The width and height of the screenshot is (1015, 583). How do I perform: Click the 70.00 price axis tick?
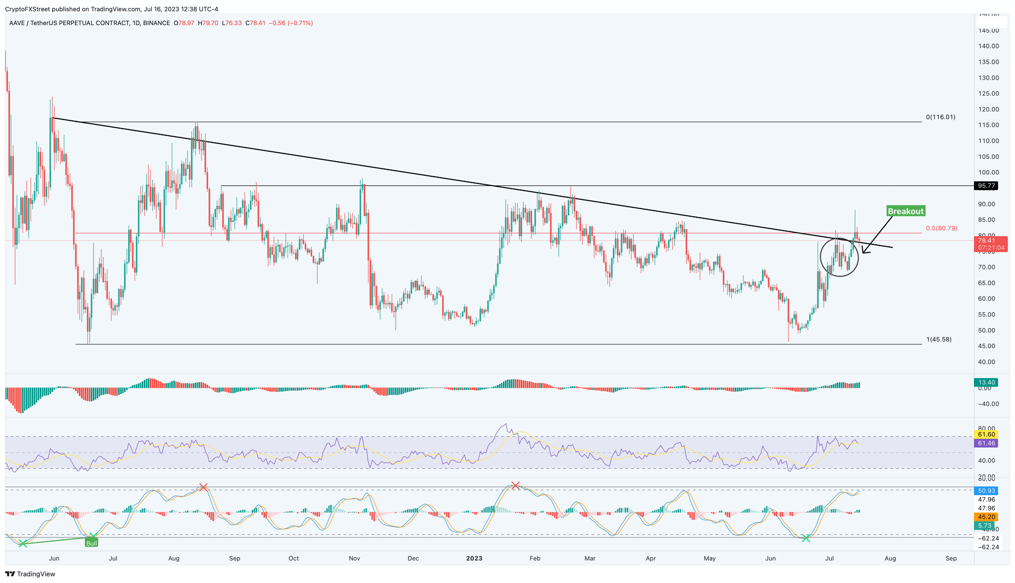point(986,267)
